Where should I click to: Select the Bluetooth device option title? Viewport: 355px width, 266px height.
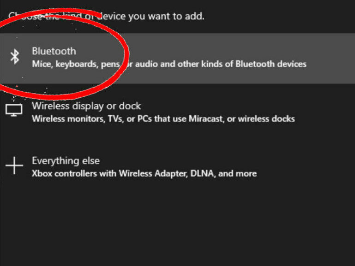coord(54,51)
